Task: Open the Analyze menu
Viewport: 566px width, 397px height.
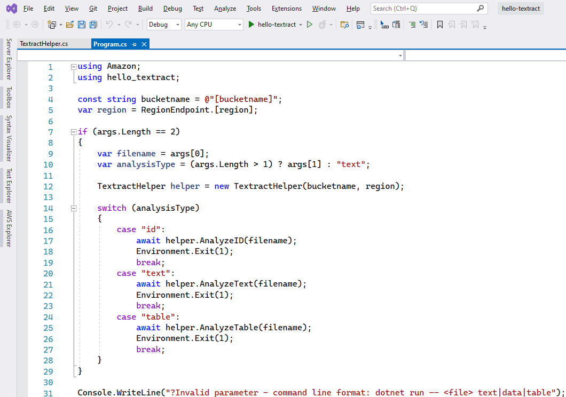Action: pyautogui.click(x=225, y=9)
